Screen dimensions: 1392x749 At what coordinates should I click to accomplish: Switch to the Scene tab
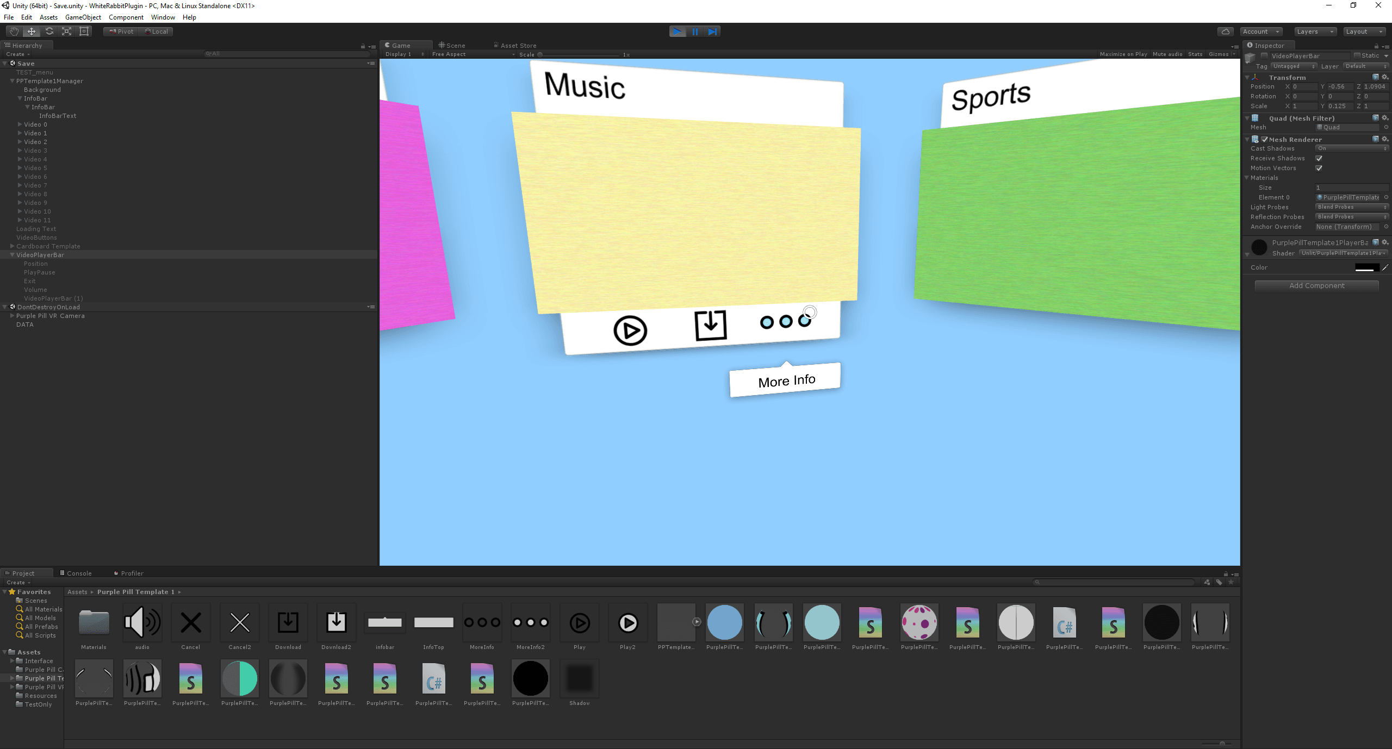452,46
